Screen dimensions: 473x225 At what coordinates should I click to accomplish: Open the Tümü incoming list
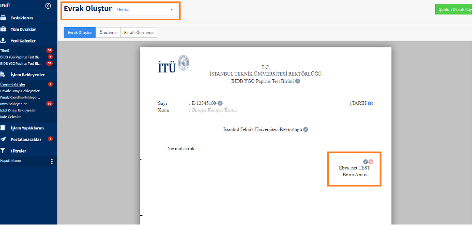point(5,50)
